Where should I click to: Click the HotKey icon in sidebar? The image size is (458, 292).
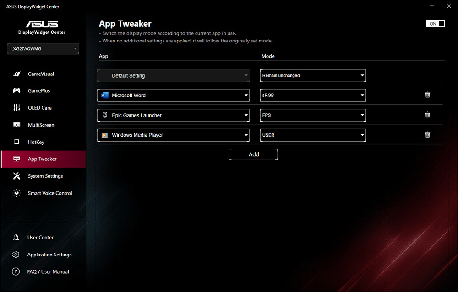(16, 142)
